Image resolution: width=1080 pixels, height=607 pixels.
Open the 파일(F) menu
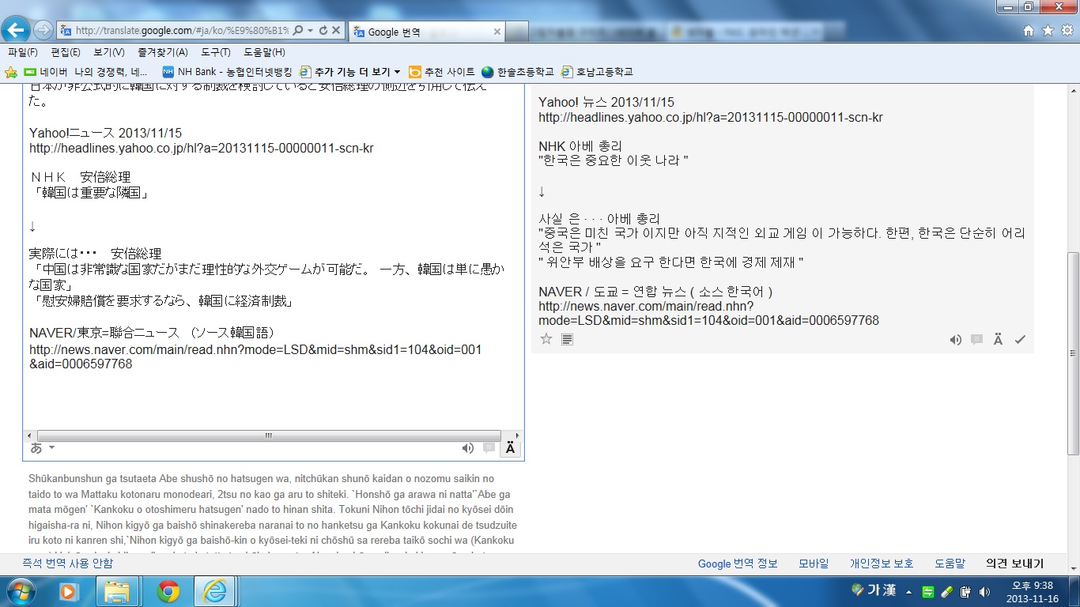click(x=23, y=52)
